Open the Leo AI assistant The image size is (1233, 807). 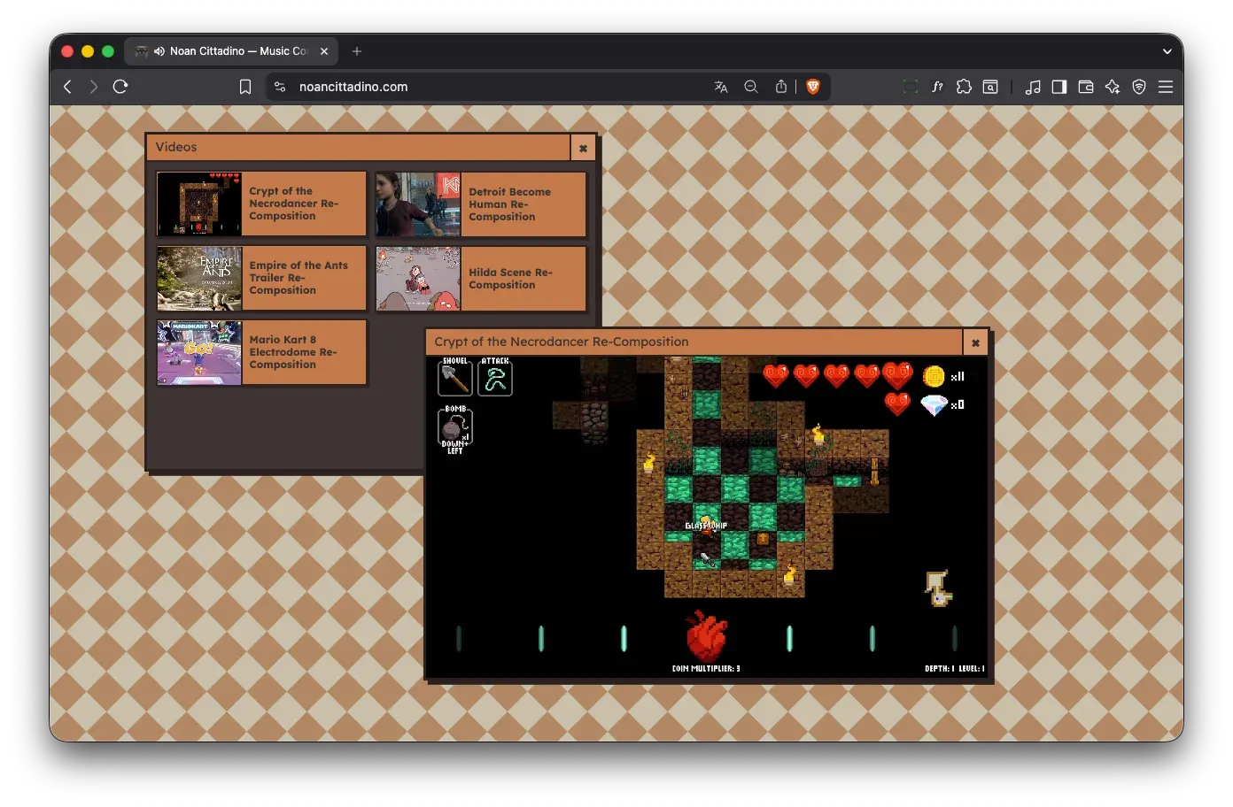[x=1113, y=87]
